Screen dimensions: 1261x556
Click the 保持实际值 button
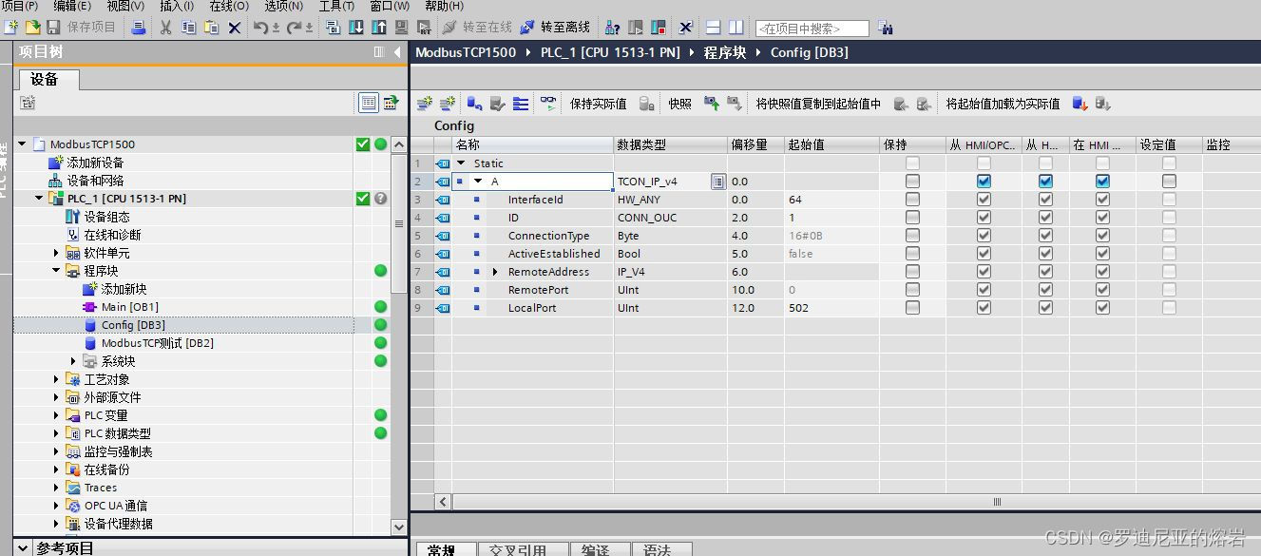(598, 104)
